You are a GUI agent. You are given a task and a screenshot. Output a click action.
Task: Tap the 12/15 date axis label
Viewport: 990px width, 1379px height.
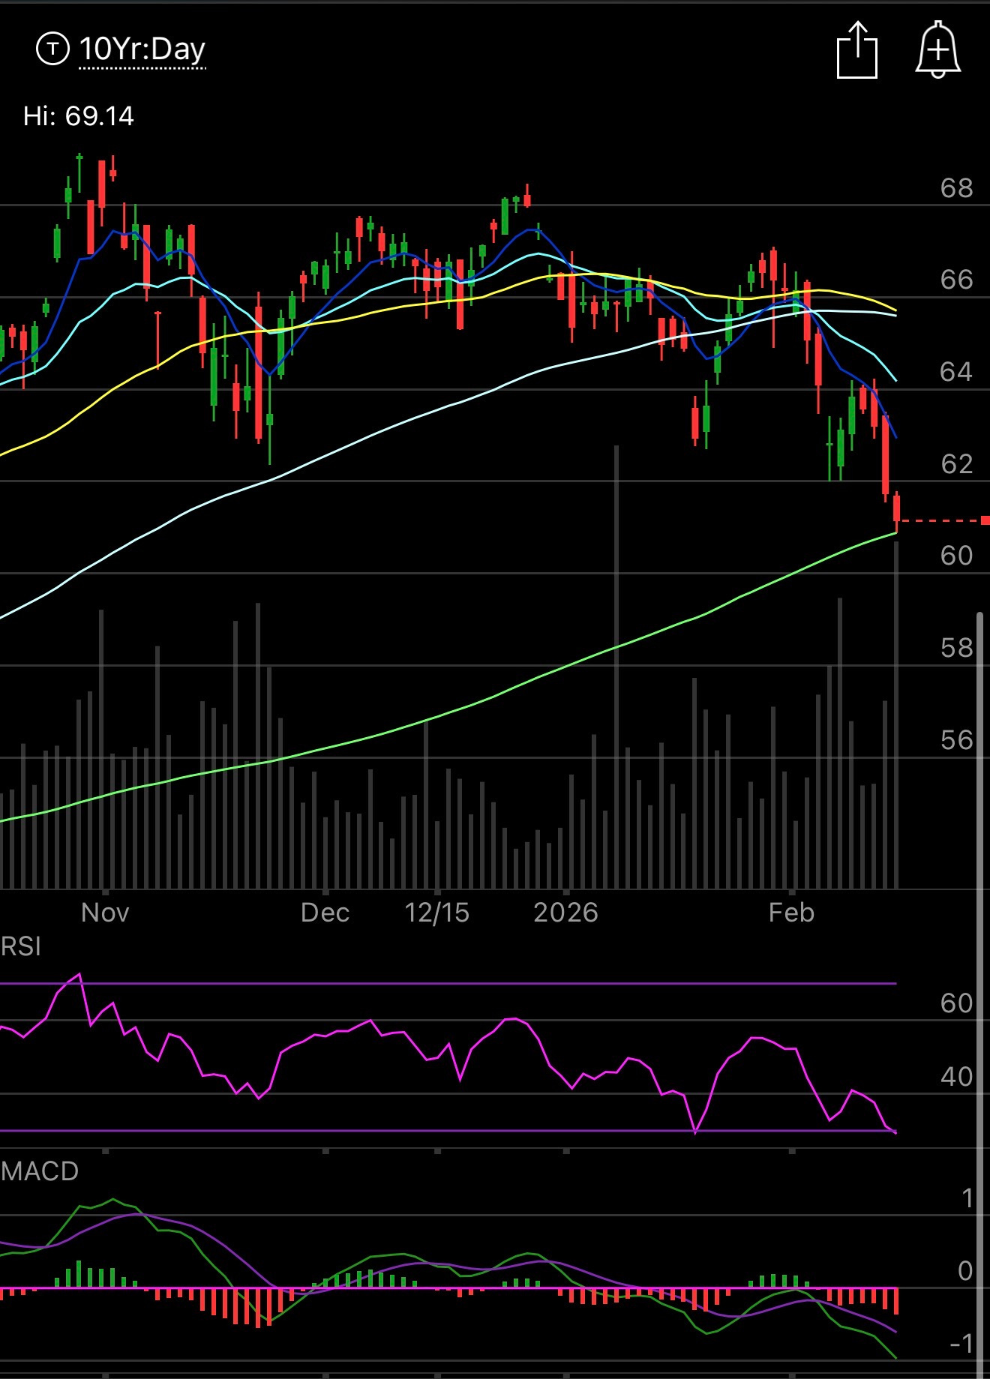tap(436, 913)
